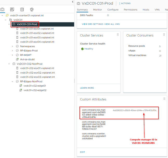Viewport: 168px width, 158px height.
Task: Select VxDC01-C01-Prod in the tree
Action: 27,24
